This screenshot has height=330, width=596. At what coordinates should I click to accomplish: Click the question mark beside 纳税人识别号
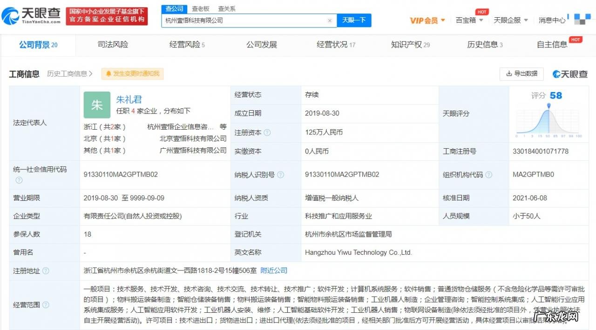point(280,175)
